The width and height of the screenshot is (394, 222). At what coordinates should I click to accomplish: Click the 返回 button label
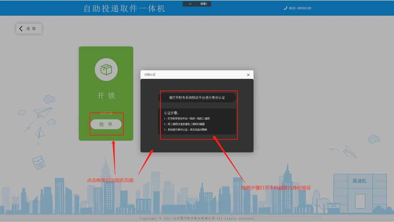click(x=32, y=29)
